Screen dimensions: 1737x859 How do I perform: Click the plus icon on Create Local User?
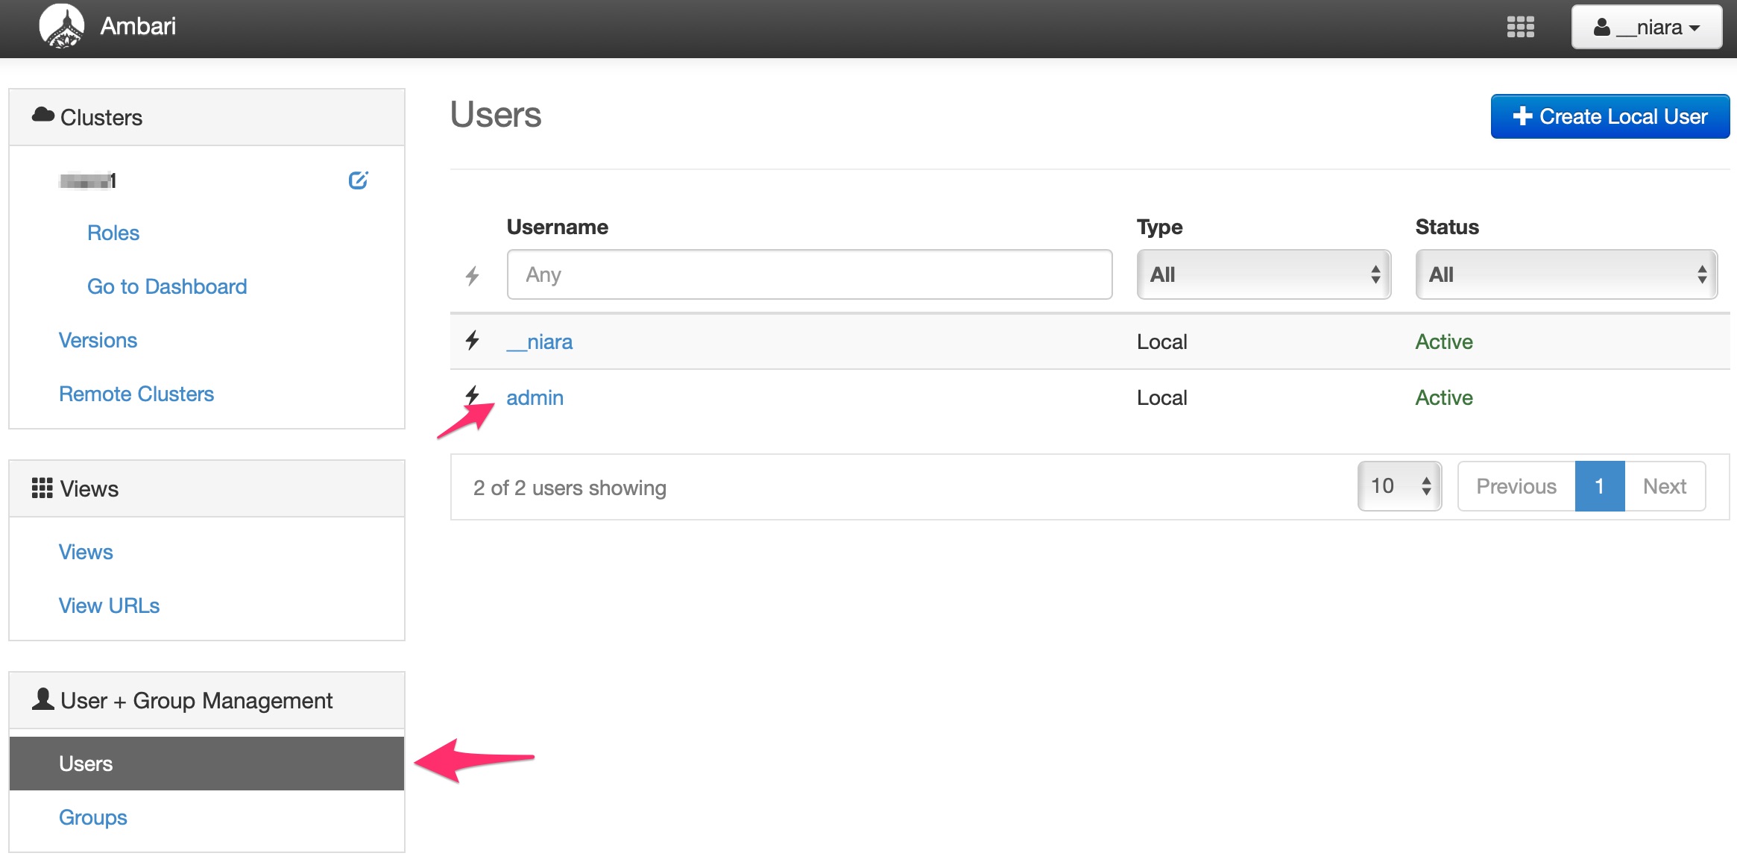(x=1522, y=116)
